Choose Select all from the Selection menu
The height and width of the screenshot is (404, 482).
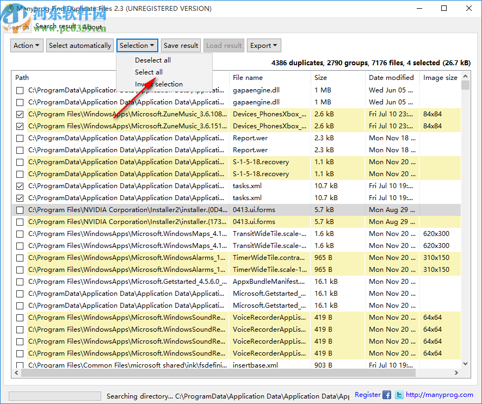[149, 72]
